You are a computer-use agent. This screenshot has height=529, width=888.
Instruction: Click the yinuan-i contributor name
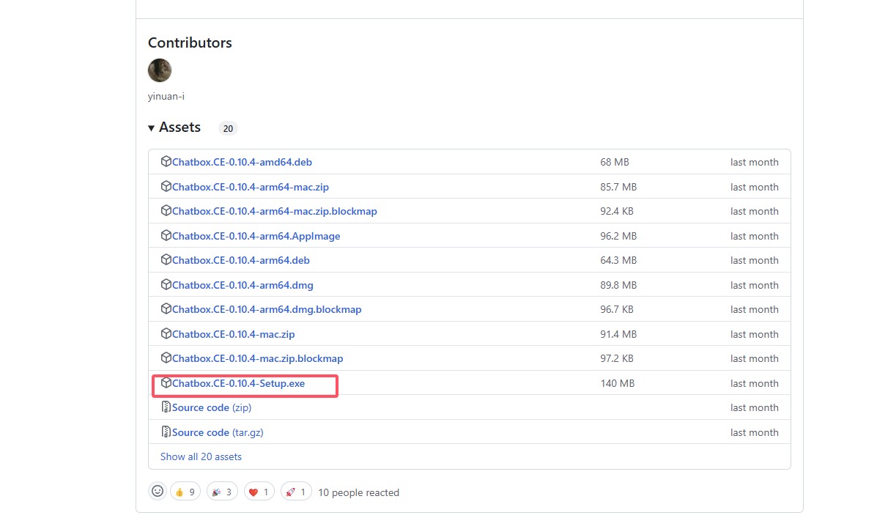click(x=167, y=96)
